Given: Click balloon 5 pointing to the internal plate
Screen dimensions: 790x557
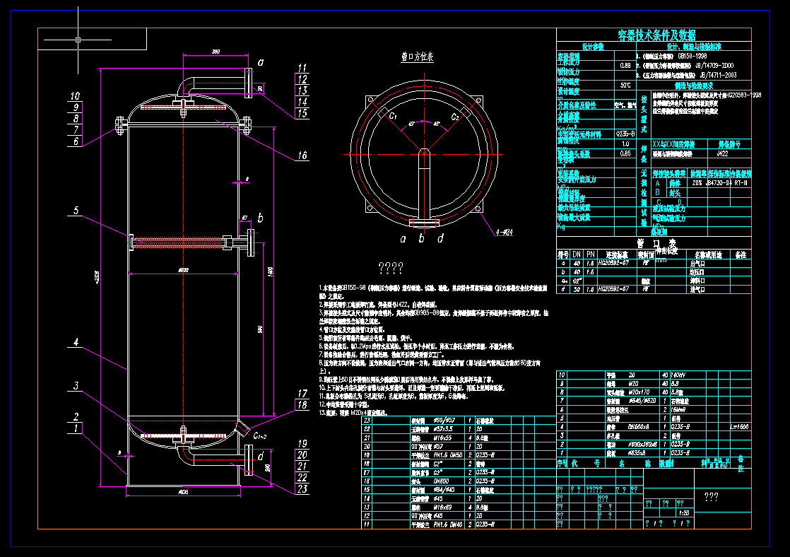Looking at the screenshot, I should (76, 209).
